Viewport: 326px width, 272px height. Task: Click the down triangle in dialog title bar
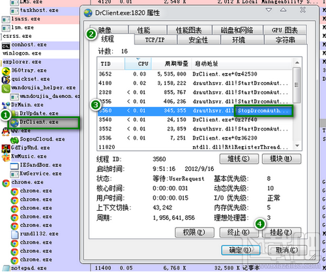(x=269, y=10)
